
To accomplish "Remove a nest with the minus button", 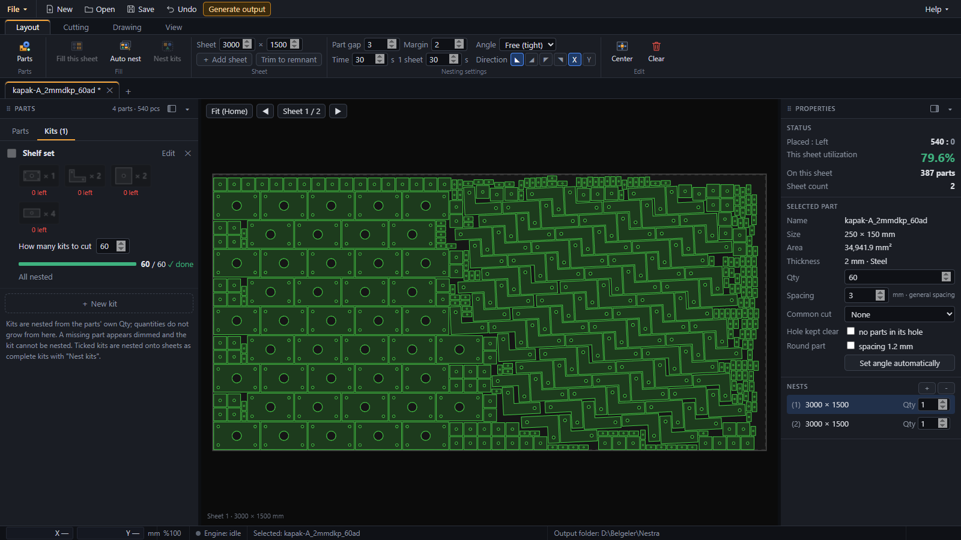I will (x=946, y=388).
